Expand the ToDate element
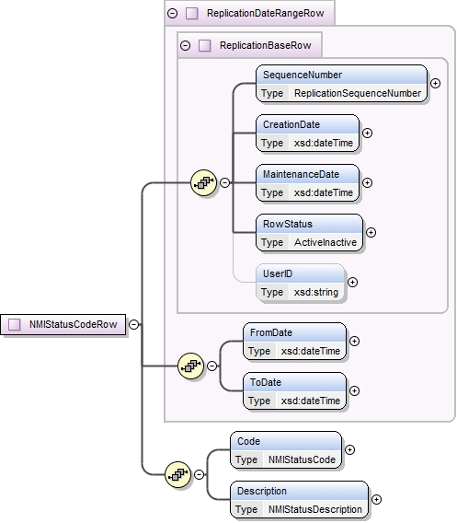The width and height of the screenshot is (457, 523). (x=354, y=390)
